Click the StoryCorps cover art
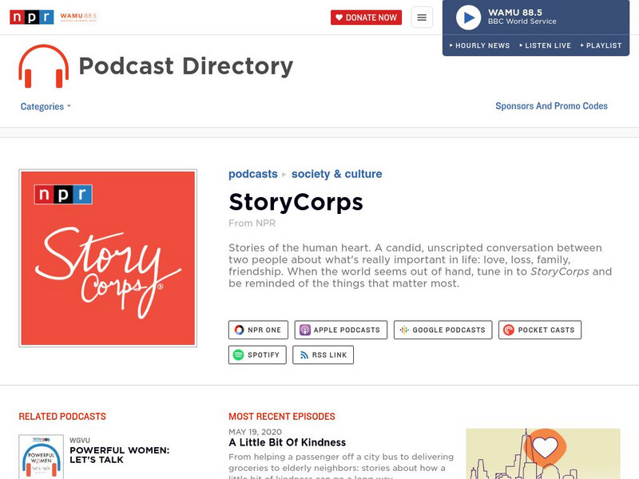 pyautogui.click(x=108, y=258)
